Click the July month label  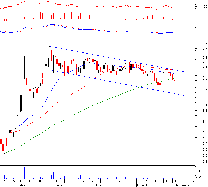coord(98,185)
